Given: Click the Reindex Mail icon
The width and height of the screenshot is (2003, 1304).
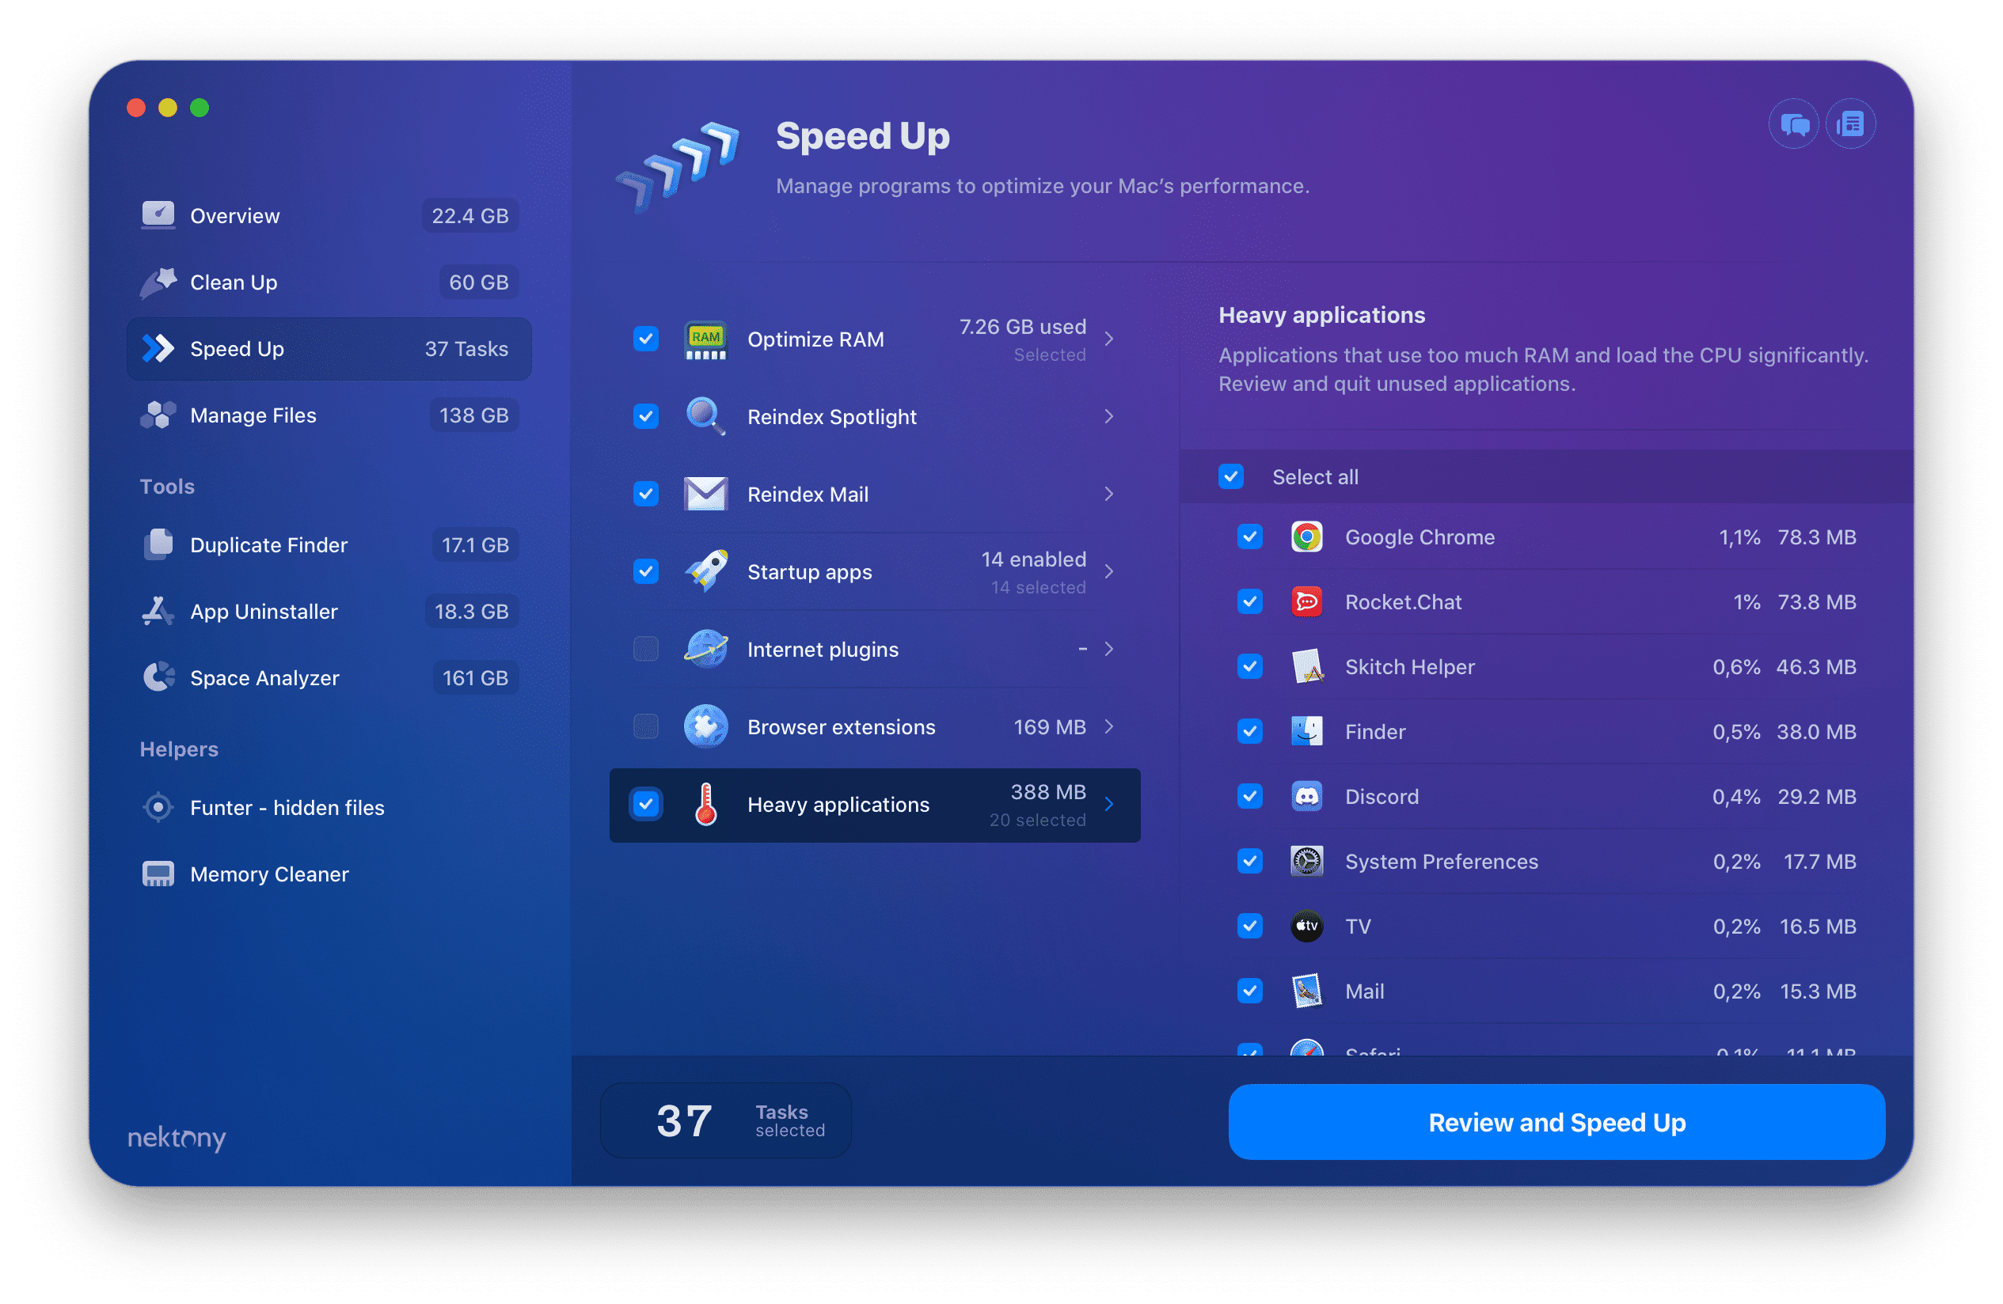Looking at the screenshot, I should 705,495.
